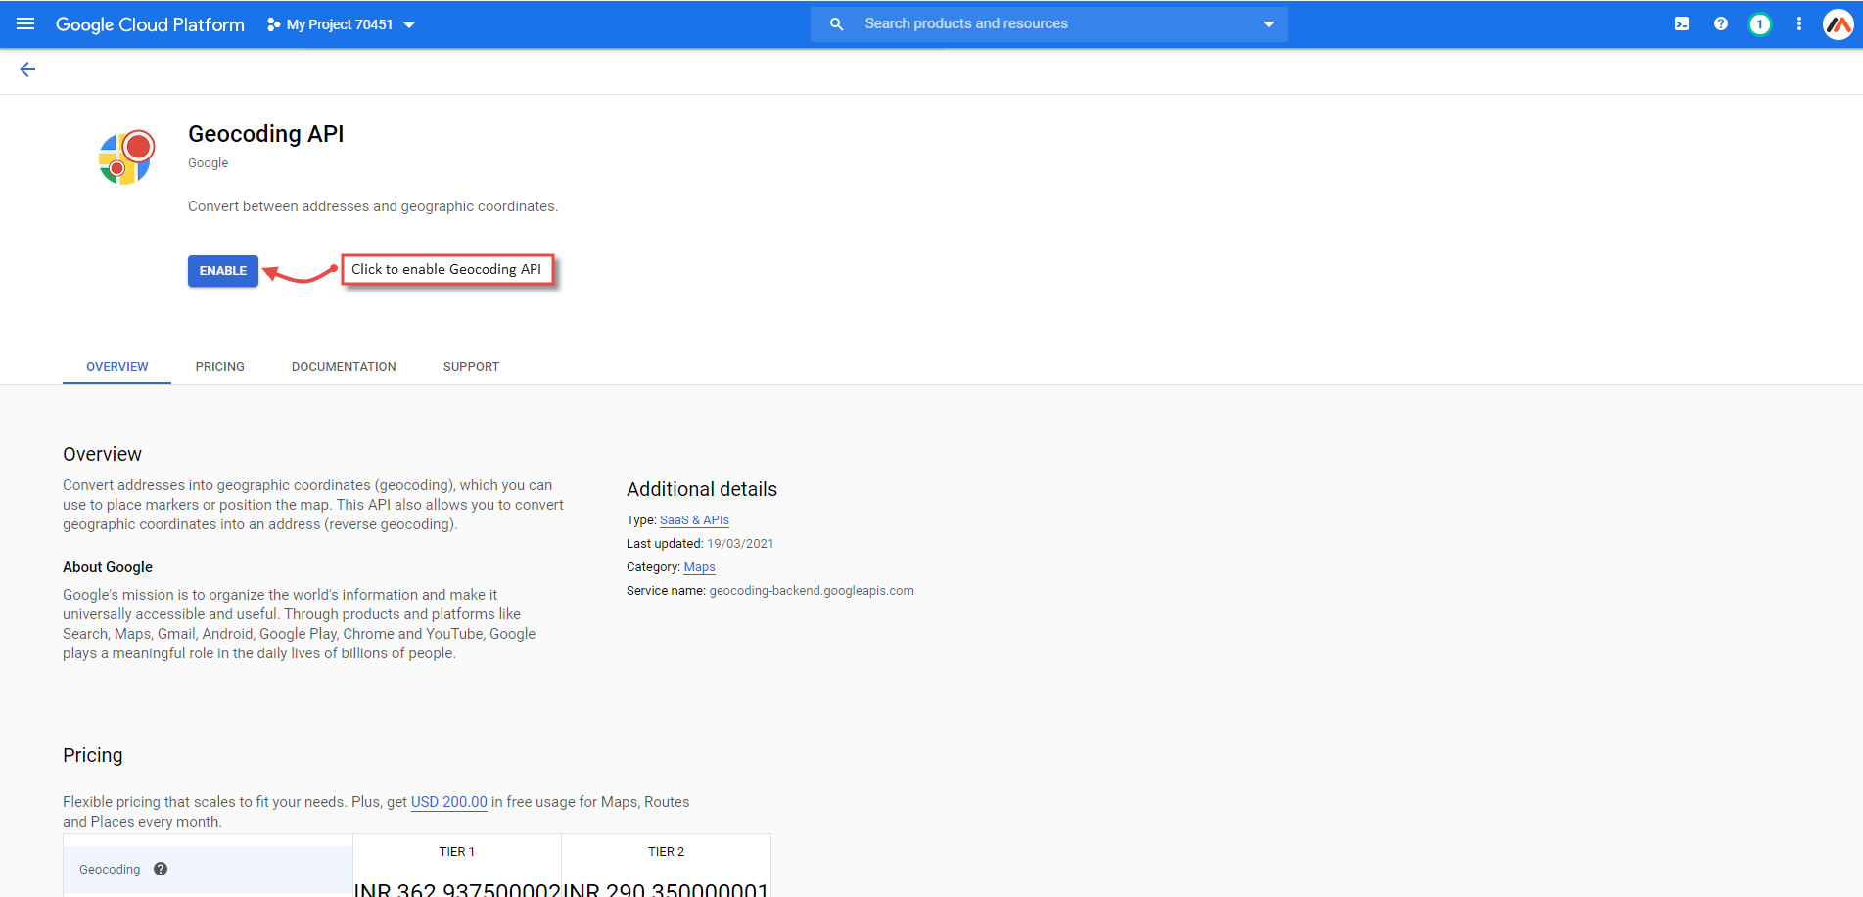This screenshot has width=1863, height=897.
Task: Click the Overview section heading
Action: (102, 454)
